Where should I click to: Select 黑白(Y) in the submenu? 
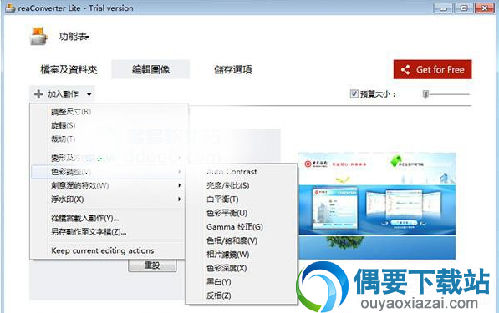tap(242, 282)
